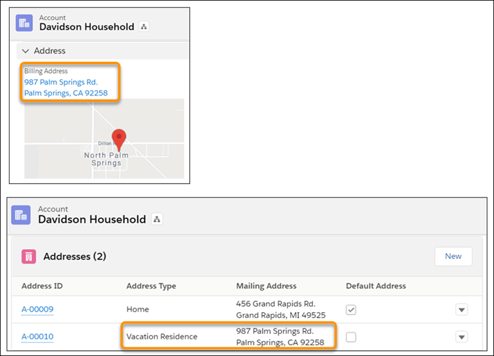The image size is (494, 356).
Task: Click the account icon in the upper Davidson Household panel
Action: (24, 23)
